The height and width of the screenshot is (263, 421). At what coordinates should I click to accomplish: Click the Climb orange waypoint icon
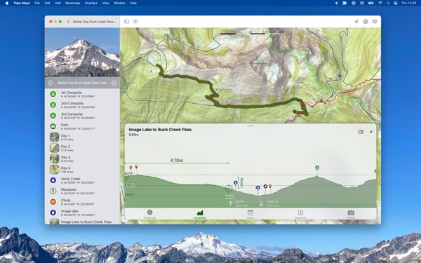click(x=53, y=201)
